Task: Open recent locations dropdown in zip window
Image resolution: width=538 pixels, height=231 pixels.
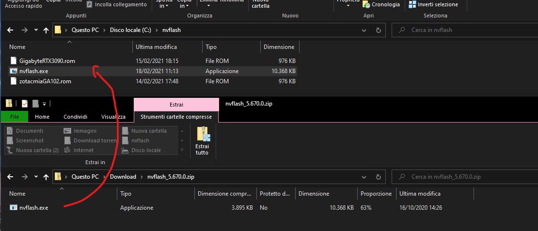Action: [x=36, y=177]
